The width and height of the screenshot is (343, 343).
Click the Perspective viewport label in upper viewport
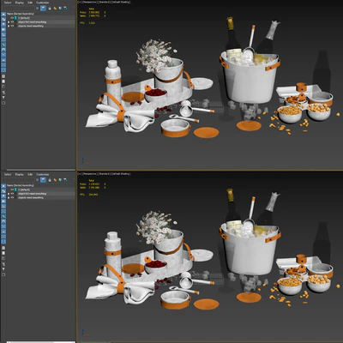(x=90, y=2)
